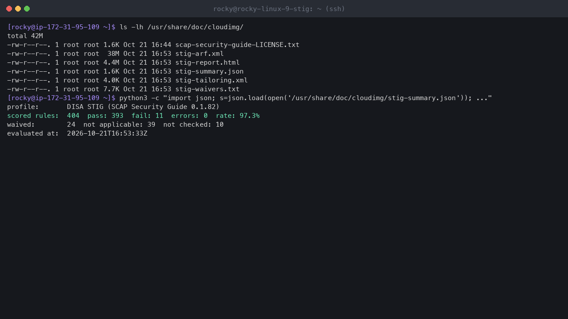The image size is (568, 319).
Task: Click the waived count 24
Action: tap(71, 124)
